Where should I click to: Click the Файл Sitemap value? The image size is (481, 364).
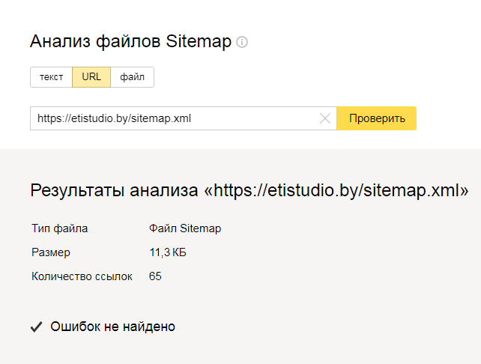tap(185, 228)
